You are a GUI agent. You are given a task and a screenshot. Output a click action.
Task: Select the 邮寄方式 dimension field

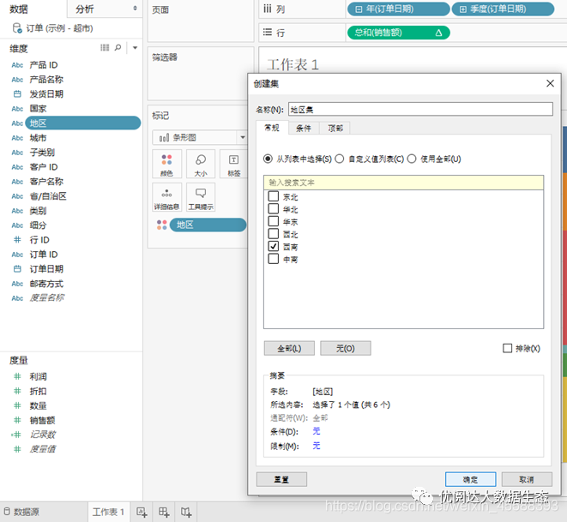tap(46, 284)
